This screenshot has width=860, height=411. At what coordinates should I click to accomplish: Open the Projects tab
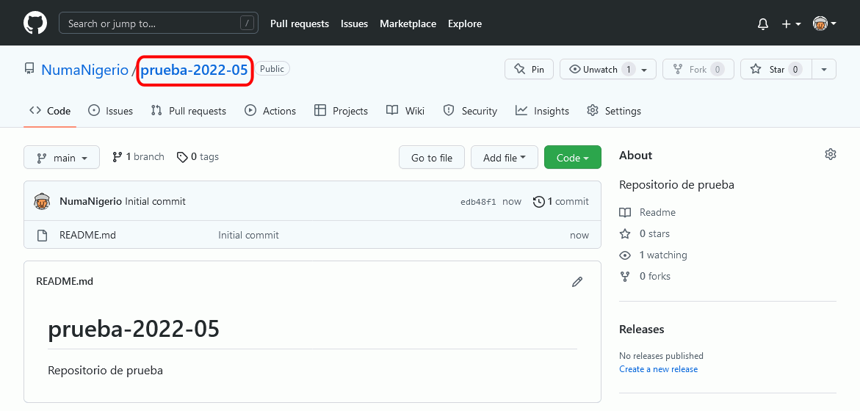click(341, 111)
